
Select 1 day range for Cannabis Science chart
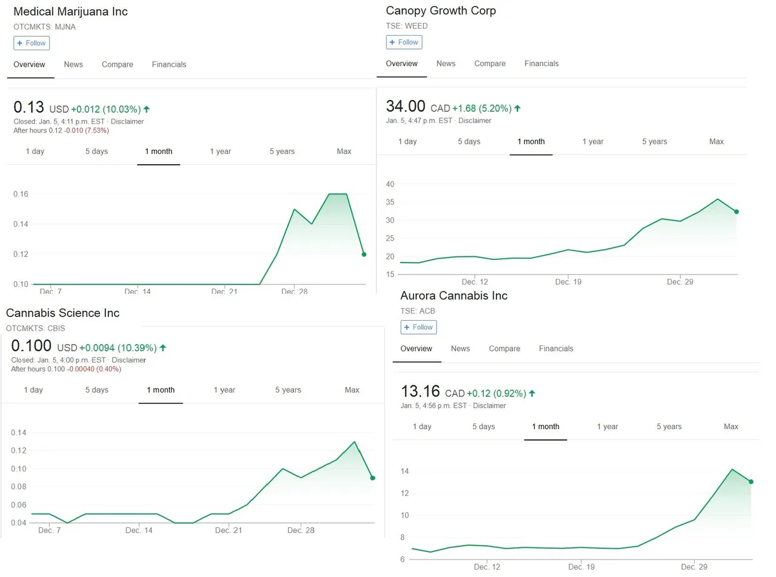33,390
